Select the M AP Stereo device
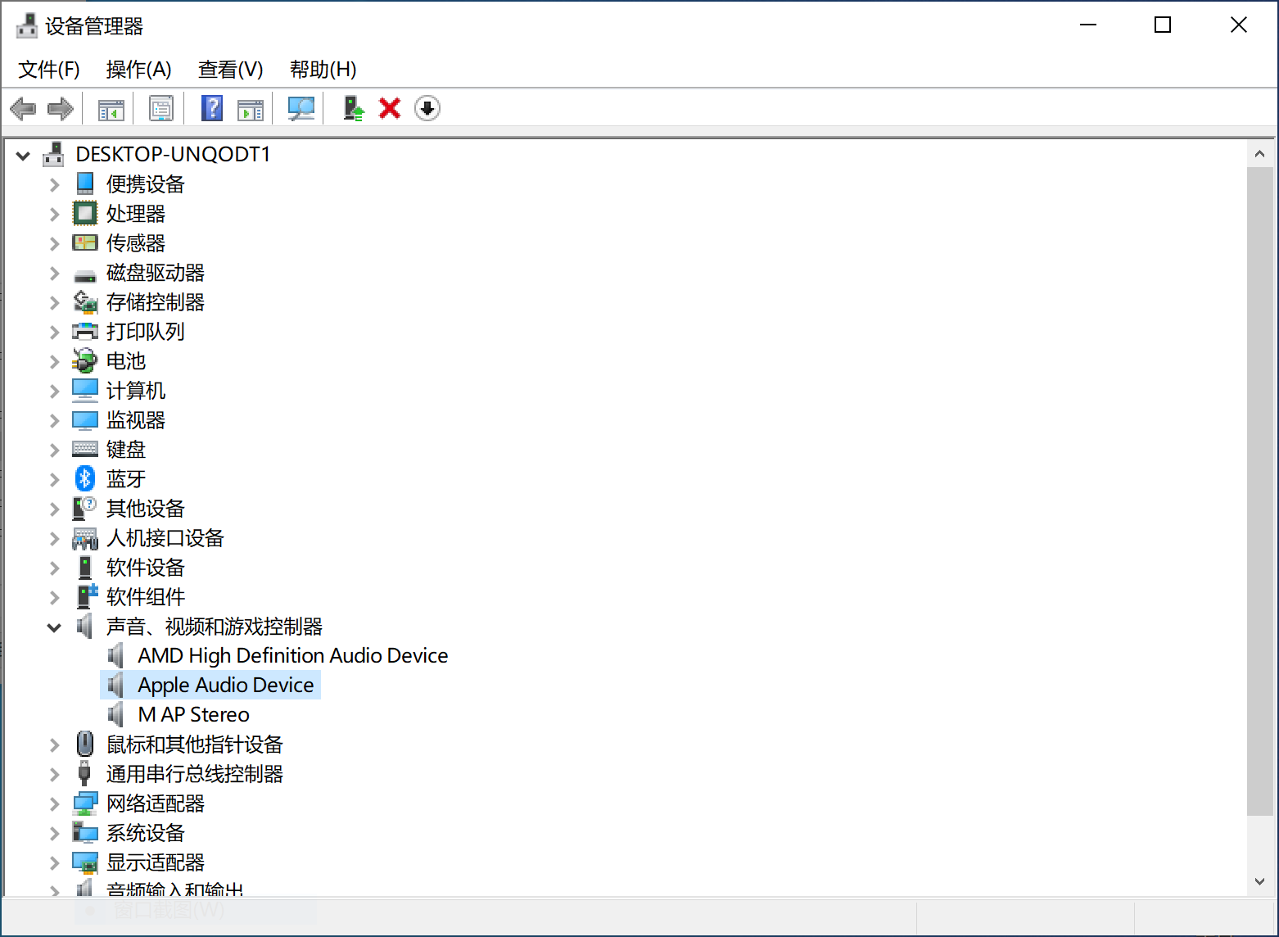This screenshot has height=937, width=1279. coord(193,714)
